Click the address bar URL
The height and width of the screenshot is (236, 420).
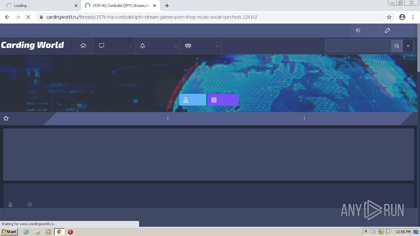coord(152,17)
